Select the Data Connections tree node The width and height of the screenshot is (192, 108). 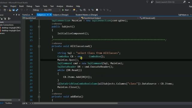pos(7,25)
